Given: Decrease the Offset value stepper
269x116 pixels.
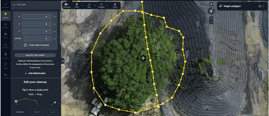Looking at the screenshot, I should [49, 40].
